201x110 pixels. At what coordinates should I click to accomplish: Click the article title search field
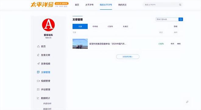[167, 19]
